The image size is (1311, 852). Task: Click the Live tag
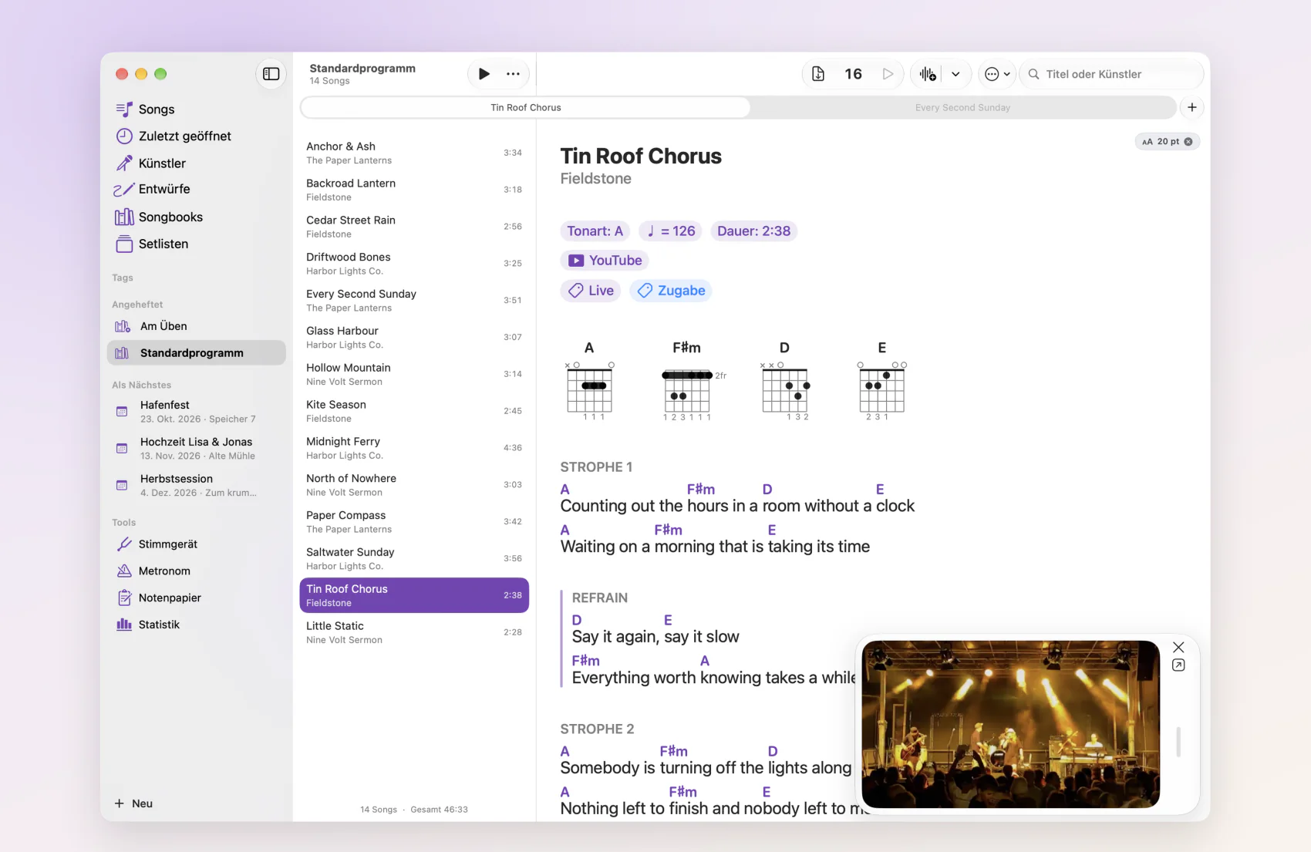click(x=591, y=291)
